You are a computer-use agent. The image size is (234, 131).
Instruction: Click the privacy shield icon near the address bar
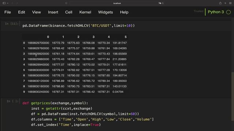click(x=66, y=3)
